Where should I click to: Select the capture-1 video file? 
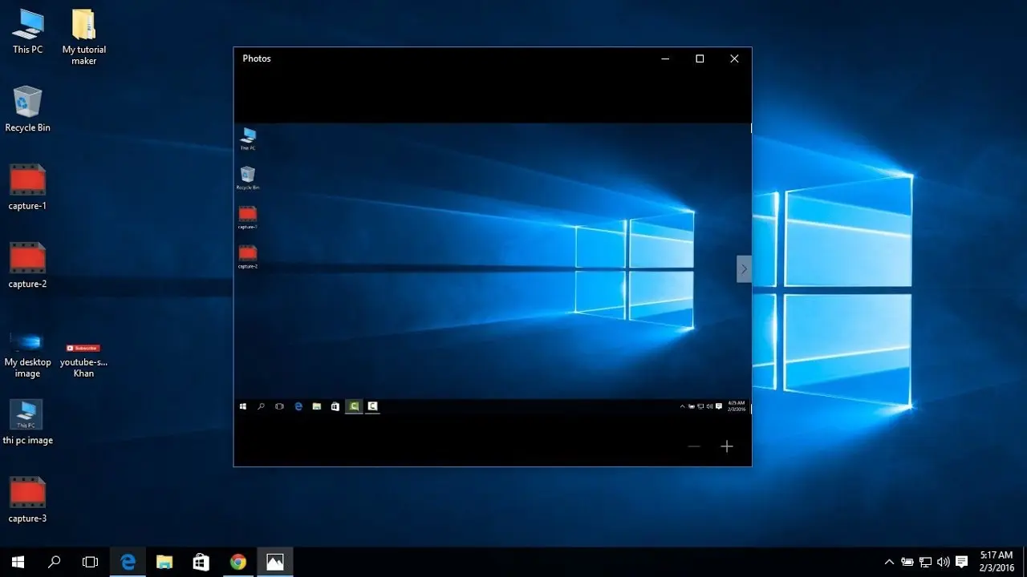click(27, 188)
